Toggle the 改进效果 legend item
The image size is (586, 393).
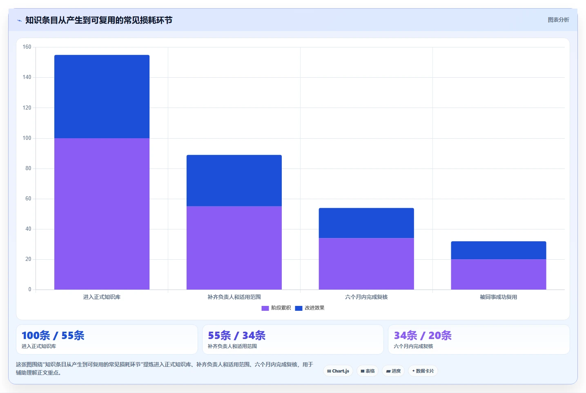pyautogui.click(x=310, y=308)
